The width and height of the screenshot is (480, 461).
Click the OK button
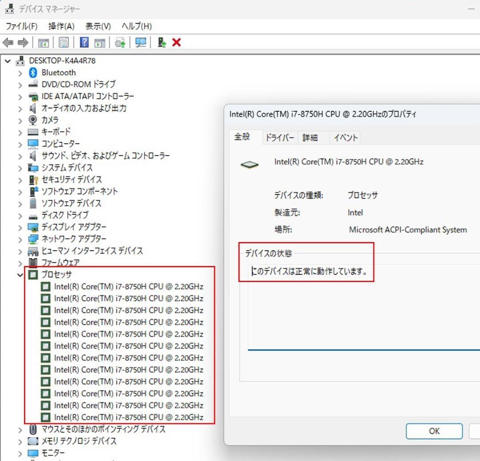pyautogui.click(x=434, y=431)
